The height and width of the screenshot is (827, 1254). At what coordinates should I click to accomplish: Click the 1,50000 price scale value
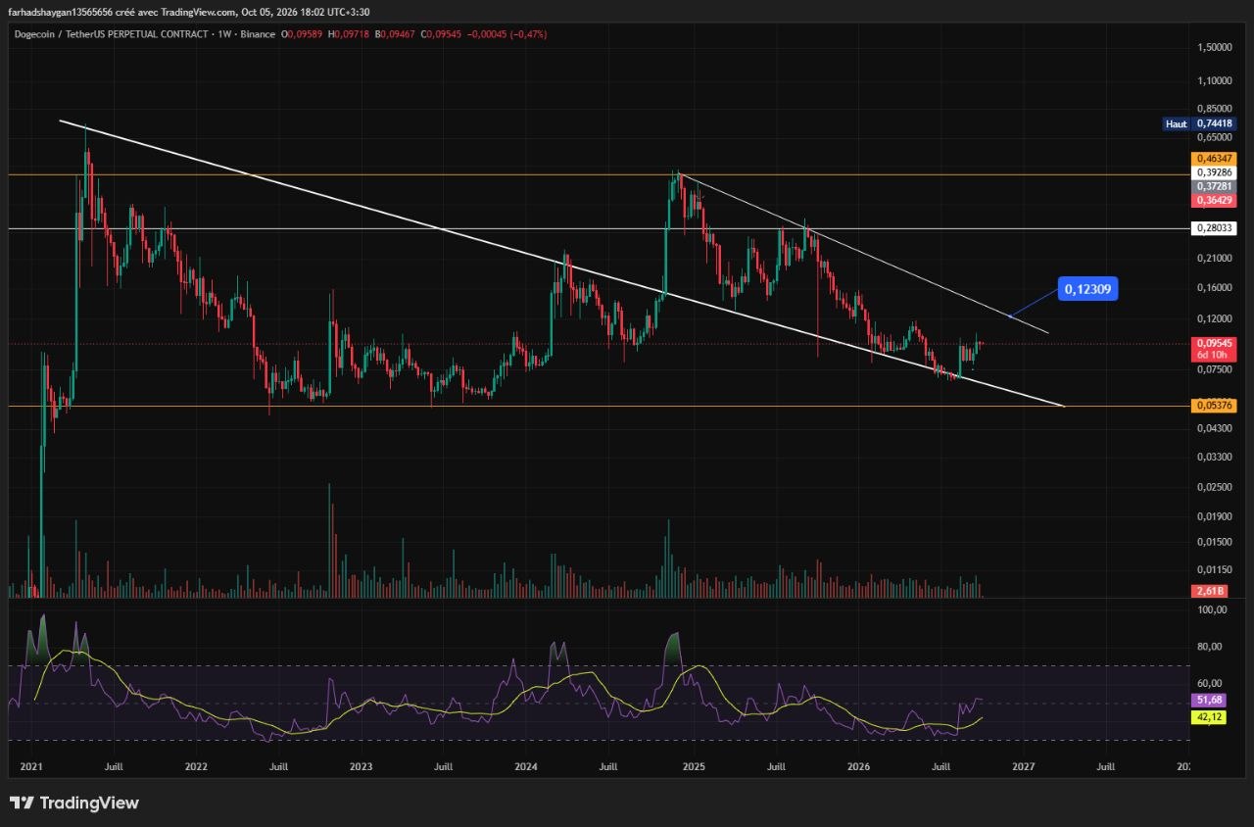pyautogui.click(x=1214, y=47)
